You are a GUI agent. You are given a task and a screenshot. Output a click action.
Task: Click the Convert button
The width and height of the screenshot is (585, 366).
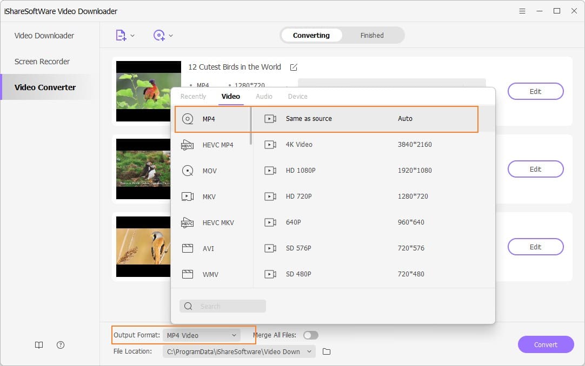click(546, 344)
